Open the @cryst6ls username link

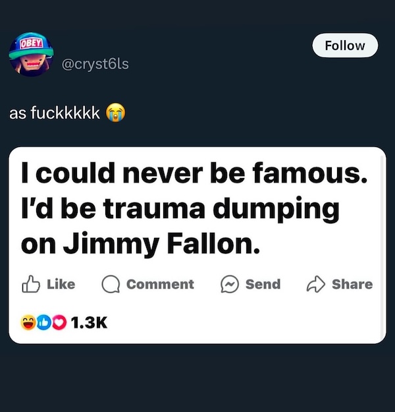pos(95,65)
